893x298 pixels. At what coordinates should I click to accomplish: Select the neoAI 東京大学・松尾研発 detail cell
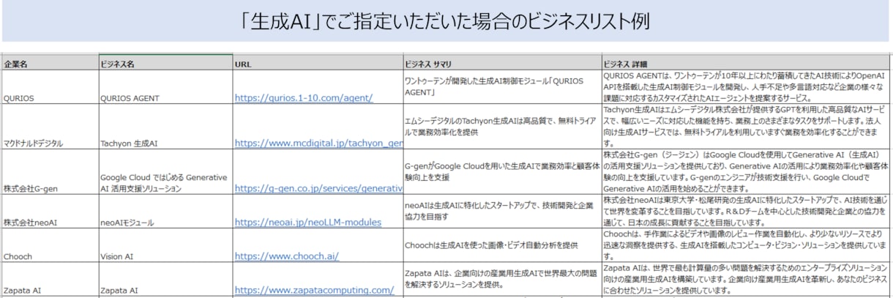(747, 212)
